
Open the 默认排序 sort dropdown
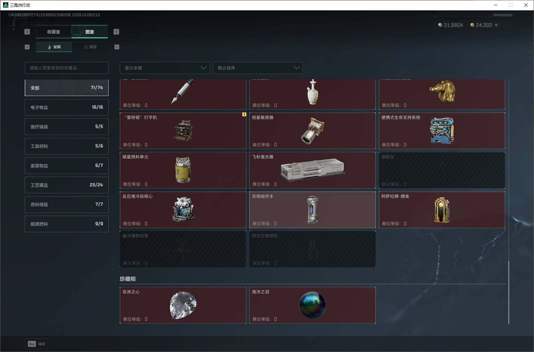coord(258,68)
